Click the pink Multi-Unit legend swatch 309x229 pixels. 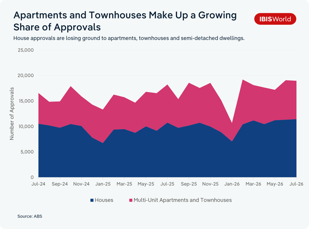tap(131, 200)
